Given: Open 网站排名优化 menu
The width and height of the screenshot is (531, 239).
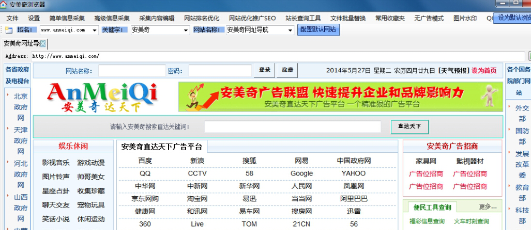Looking at the screenshot, I should click(202, 18).
